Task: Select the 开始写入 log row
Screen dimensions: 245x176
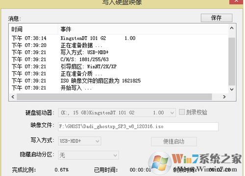Action: pos(119,88)
